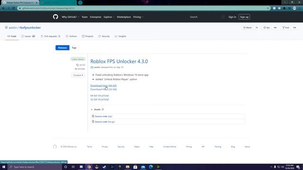
Task: Open the Pull requests tab
Action: (x=51, y=36)
